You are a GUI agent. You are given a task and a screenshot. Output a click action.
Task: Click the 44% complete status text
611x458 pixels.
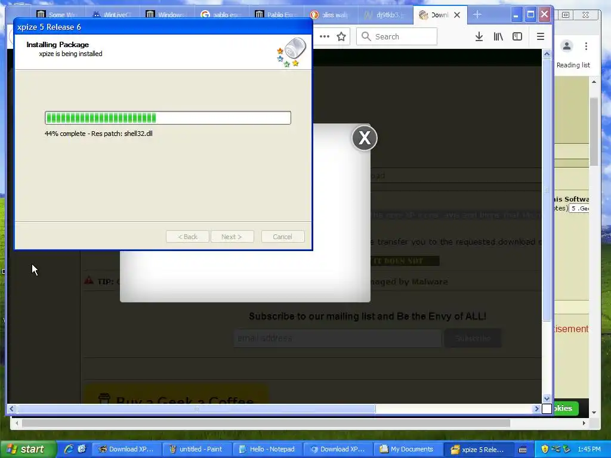coord(98,134)
